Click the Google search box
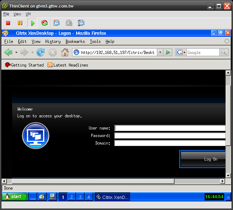Screen dimensions: 233x210 coord(203,53)
